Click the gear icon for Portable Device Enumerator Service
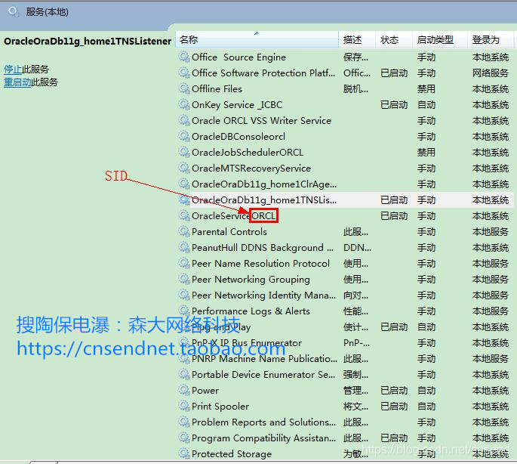The width and height of the screenshot is (517, 464). pos(183,375)
